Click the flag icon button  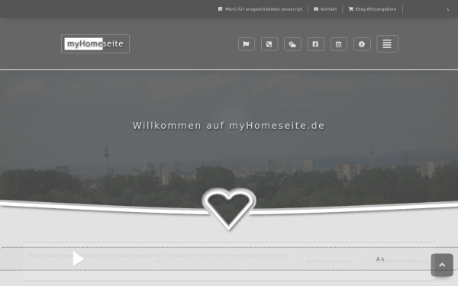coord(247,44)
